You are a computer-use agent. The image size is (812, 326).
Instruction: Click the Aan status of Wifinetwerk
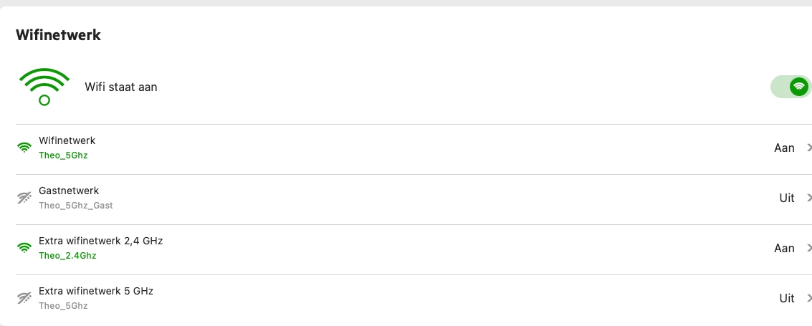[x=784, y=148]
